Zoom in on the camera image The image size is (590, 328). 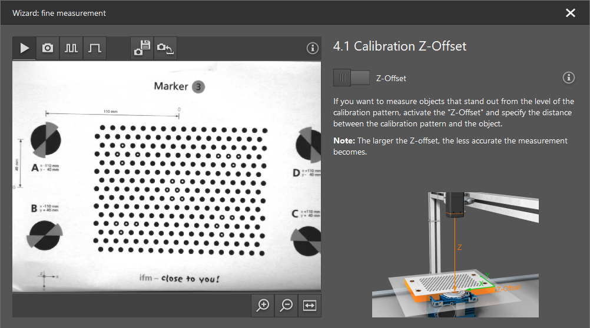point(263,305)
